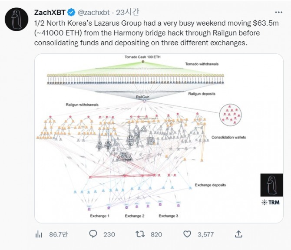Click the 230 replies count
This screenshot has height=250, width=291.
click(109, 234)
